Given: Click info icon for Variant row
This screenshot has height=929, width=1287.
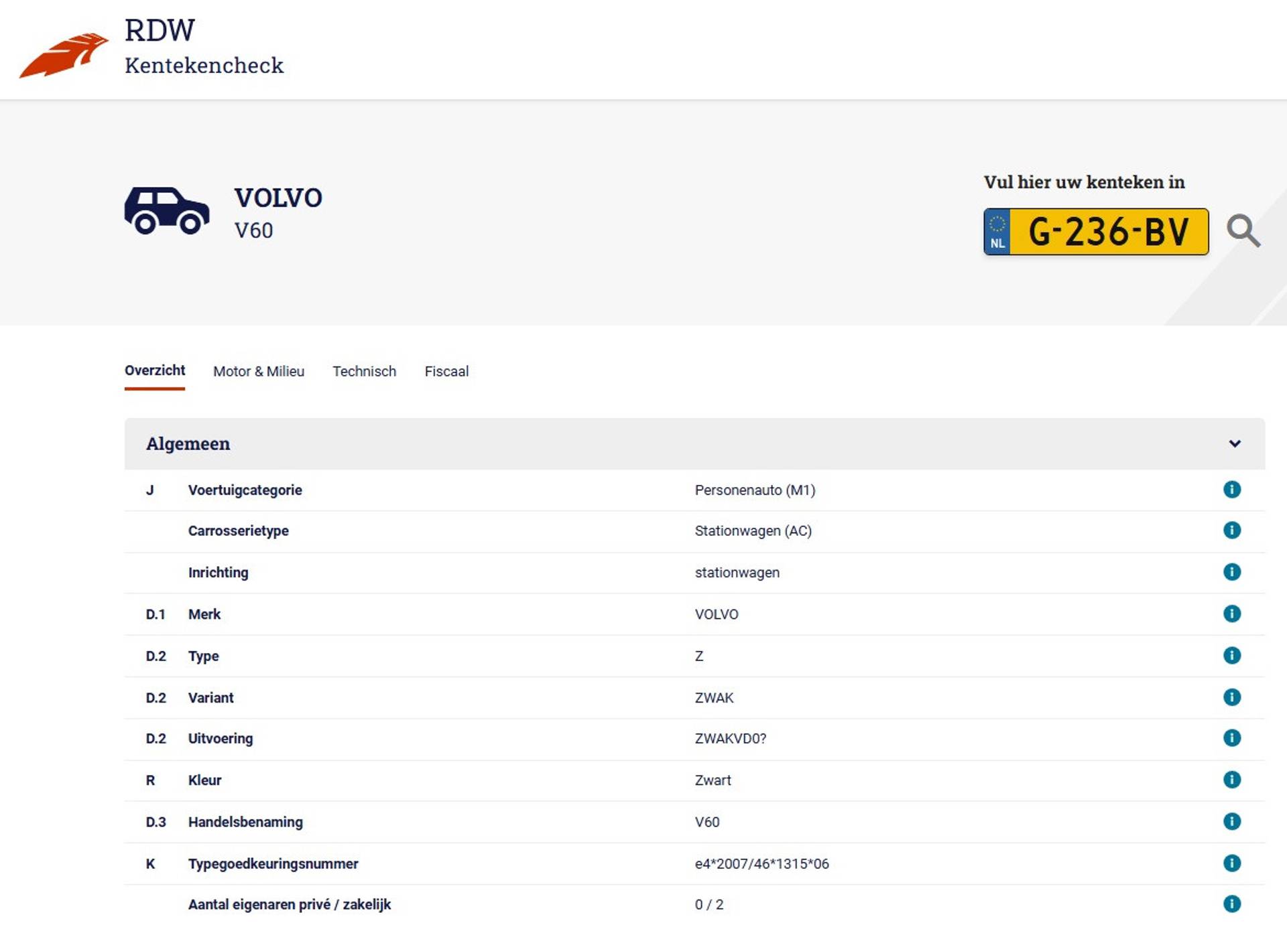Looking at the screenshot, I should tap(1231, 697).
